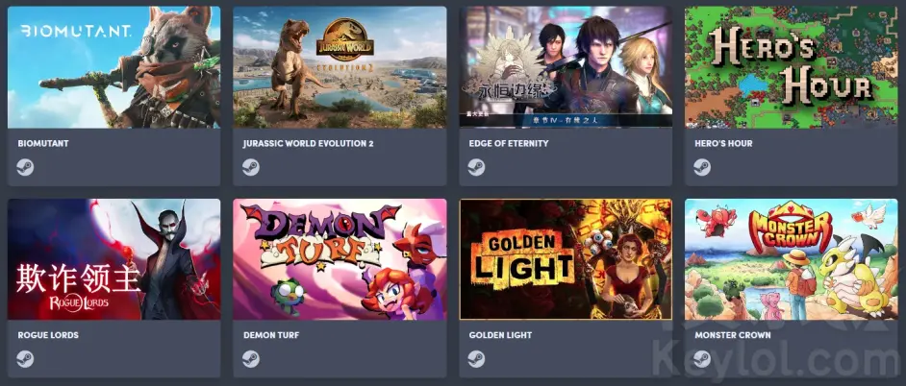Click the Steam icon under Monster Crown
Image resolution: width=906 pixels, height=386 pixels.
click(702, 359)
